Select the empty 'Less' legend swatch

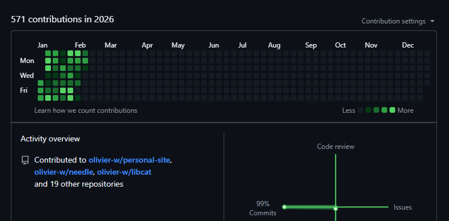[360, 110]
